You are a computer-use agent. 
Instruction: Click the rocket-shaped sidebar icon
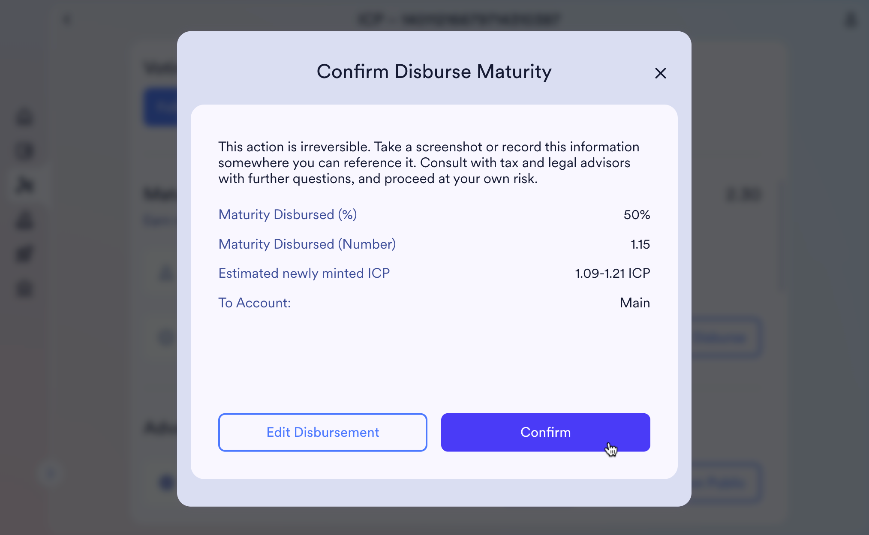point(25,254)
